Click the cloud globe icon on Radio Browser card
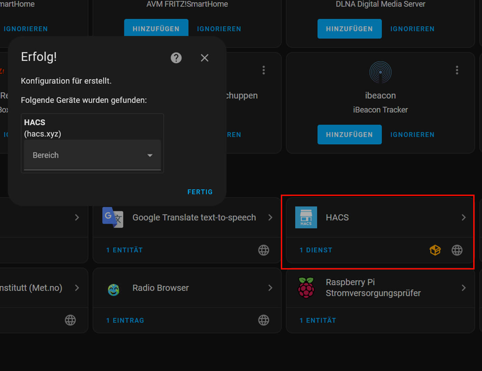 [x=264, y=320]
